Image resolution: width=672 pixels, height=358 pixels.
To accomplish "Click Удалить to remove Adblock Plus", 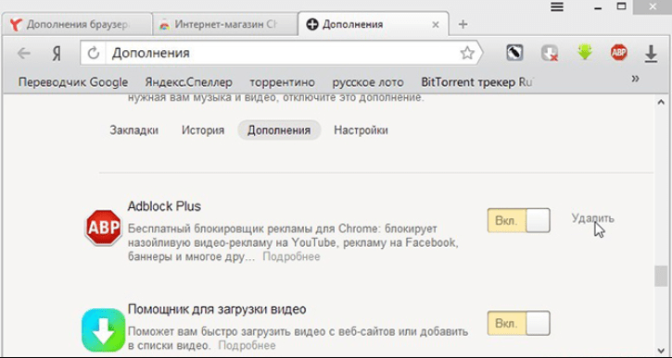I will 592,218.
